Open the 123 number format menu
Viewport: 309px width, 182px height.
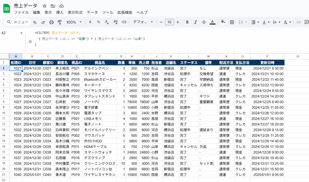pos(124,22)
